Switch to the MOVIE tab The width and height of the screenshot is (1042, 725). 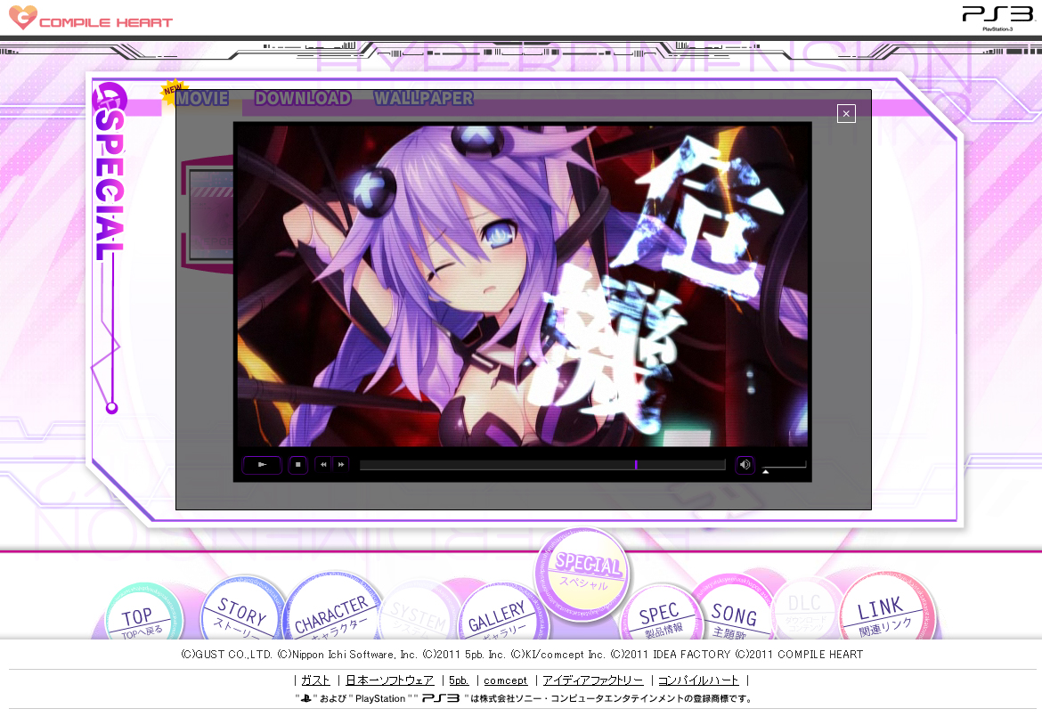[202, 98]
